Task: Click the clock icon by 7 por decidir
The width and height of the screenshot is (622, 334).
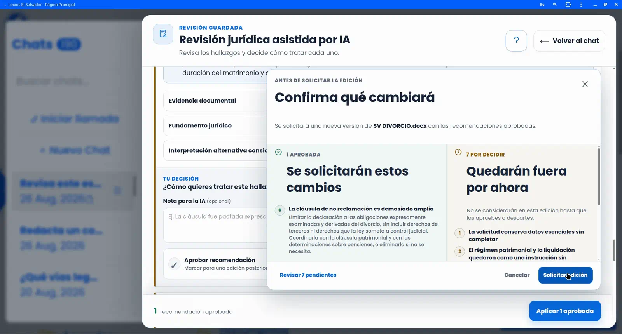Action: click(458, 152)
